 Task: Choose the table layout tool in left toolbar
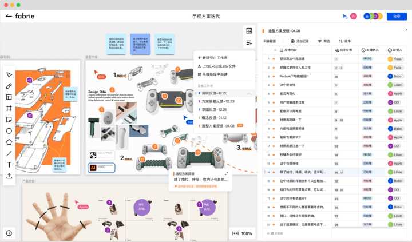tap(9, 97)
